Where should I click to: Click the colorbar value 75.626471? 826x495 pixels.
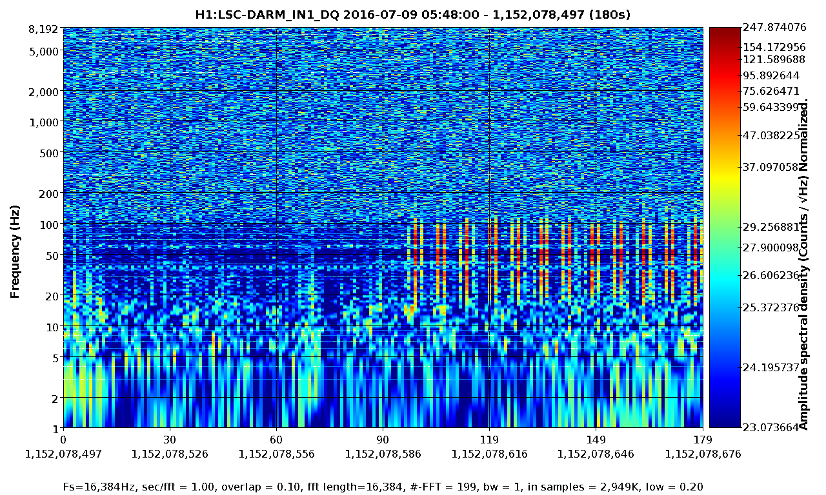click(x=772, y=91)
